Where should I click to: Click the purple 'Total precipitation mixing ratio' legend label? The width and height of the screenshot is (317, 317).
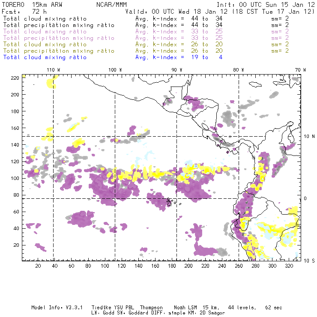click(x=59, y=38)
